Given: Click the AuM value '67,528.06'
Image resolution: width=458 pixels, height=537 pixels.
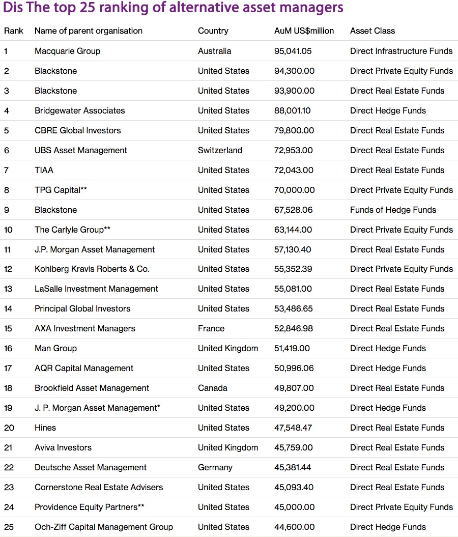Looking at the screenshot, I should (x=293, y=210).
